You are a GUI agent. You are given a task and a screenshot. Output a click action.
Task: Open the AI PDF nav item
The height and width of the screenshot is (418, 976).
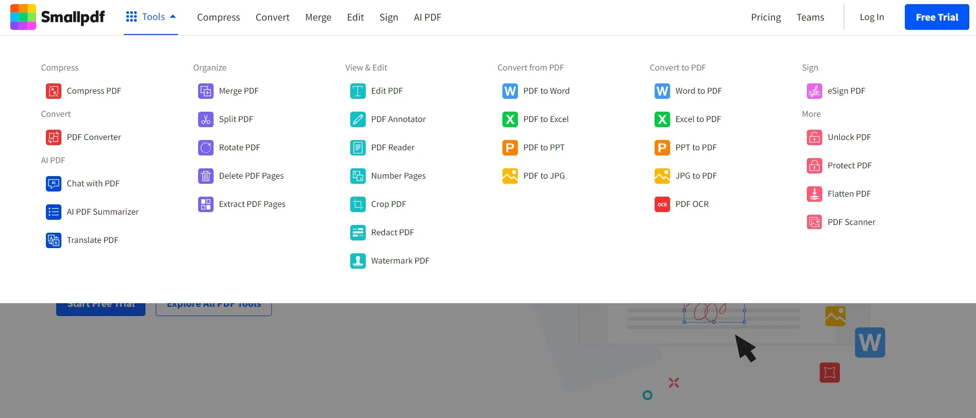(x=427, y=18)
